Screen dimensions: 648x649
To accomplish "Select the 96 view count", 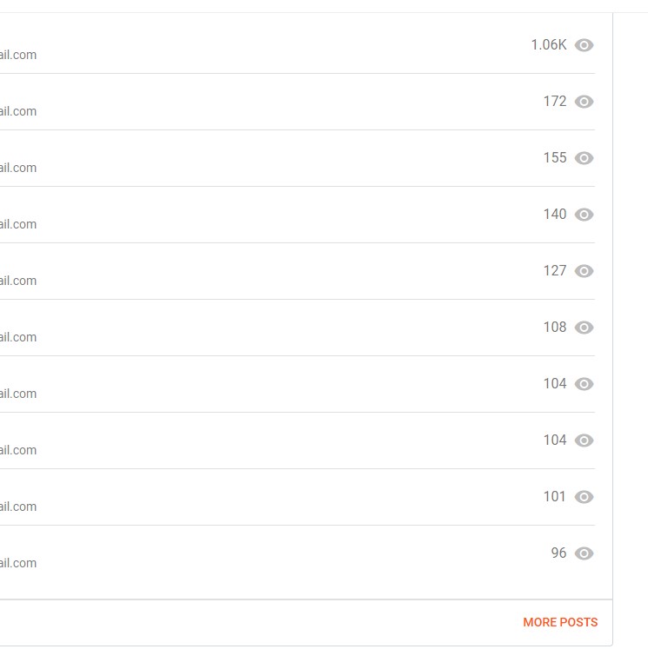I will coord(558,553).
